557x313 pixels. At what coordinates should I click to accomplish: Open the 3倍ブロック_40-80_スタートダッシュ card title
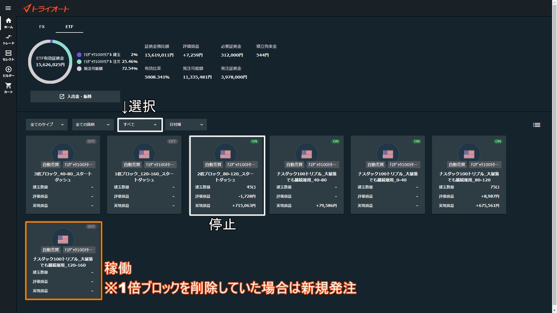click(x=63, y=176)
